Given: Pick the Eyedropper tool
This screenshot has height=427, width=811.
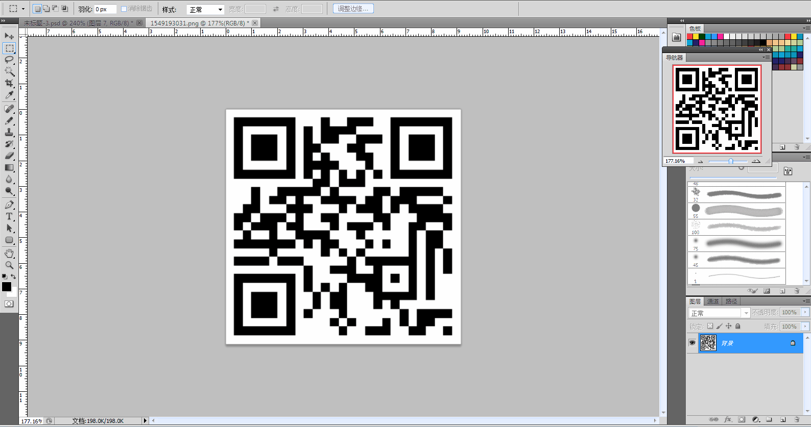Looking at the screenshot, I should click(x=9, y=95).
